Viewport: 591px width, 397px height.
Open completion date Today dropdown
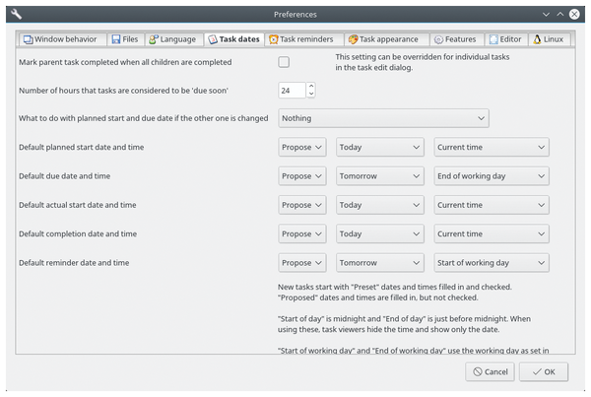(380, 234)
